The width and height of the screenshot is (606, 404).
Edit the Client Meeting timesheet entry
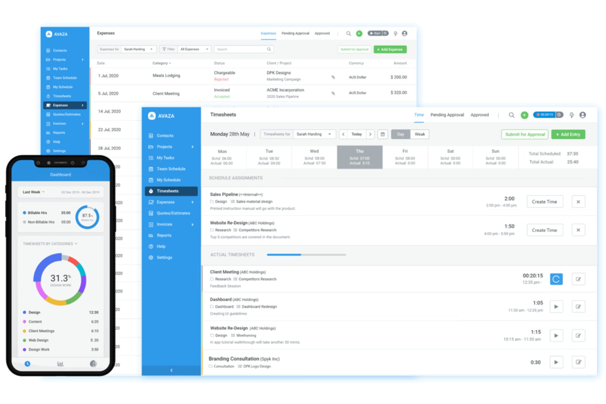click(x=578, y=279)
